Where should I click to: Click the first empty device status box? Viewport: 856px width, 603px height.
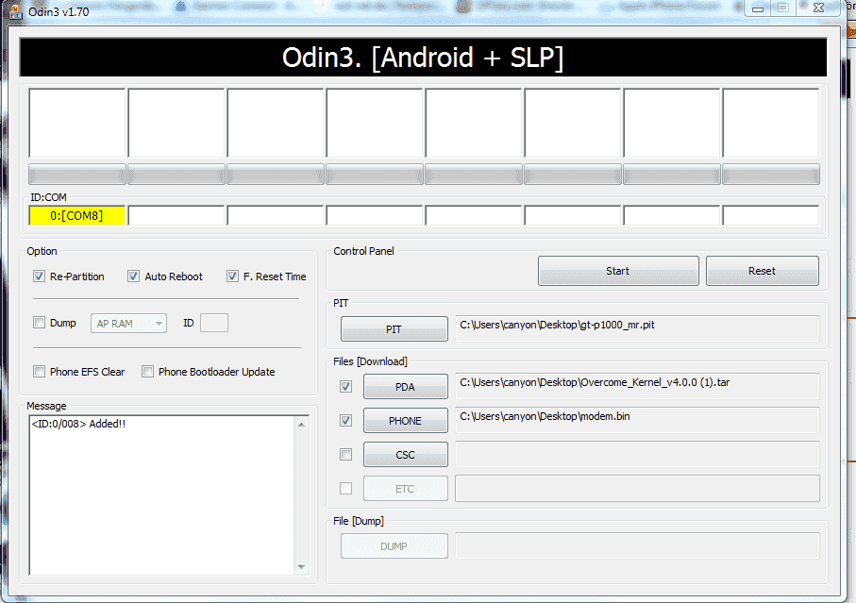(x=77, y=123)
